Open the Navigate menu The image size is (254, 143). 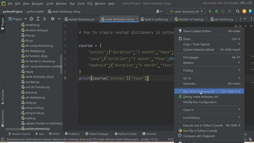click(x=37, y=4)
